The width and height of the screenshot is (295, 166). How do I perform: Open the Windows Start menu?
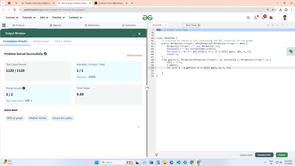point(96,163)
